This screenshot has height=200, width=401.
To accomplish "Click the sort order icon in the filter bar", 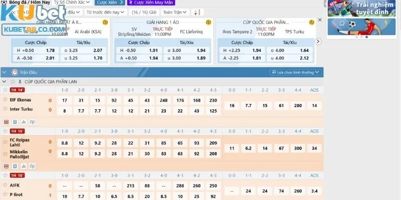I will pyautogui.click(x=198, y=11).
